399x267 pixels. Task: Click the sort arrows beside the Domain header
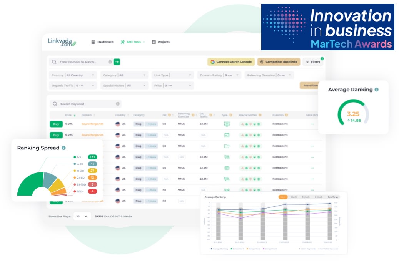pyautogui.click(x=94, y=115)
